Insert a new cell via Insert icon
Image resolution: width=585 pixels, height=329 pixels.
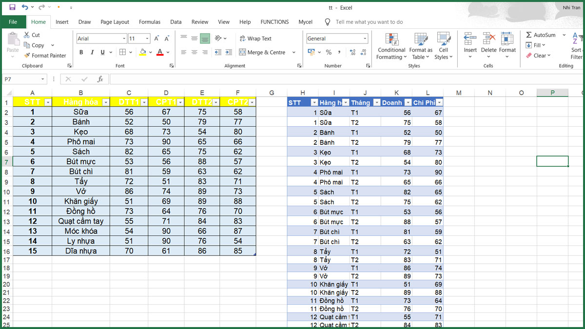[469, 45]
